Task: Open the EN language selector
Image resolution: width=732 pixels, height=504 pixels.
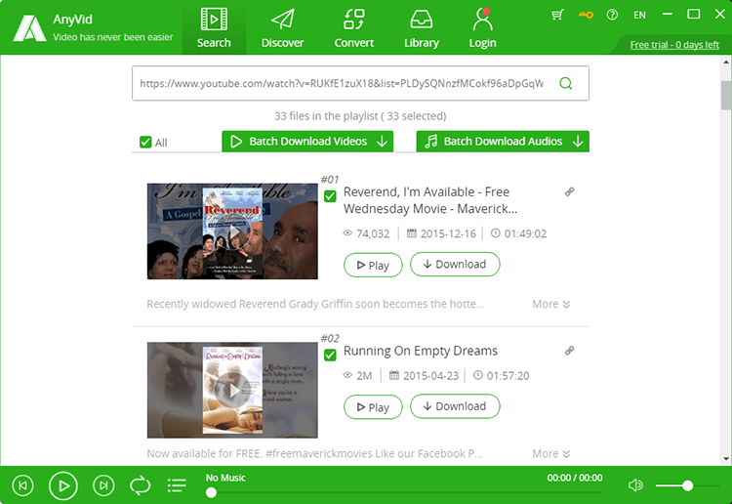Action: coord(639,15)
